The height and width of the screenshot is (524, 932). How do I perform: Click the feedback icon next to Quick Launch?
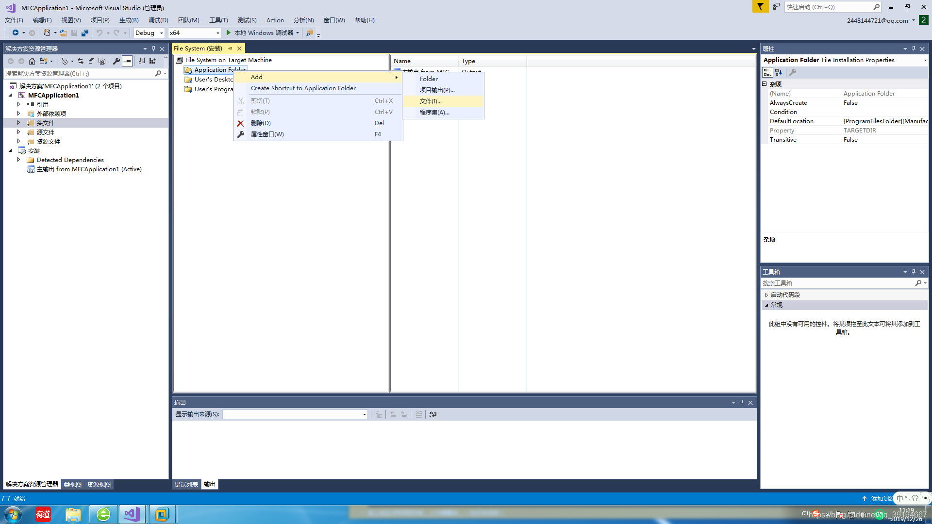(x=776, y=6)
